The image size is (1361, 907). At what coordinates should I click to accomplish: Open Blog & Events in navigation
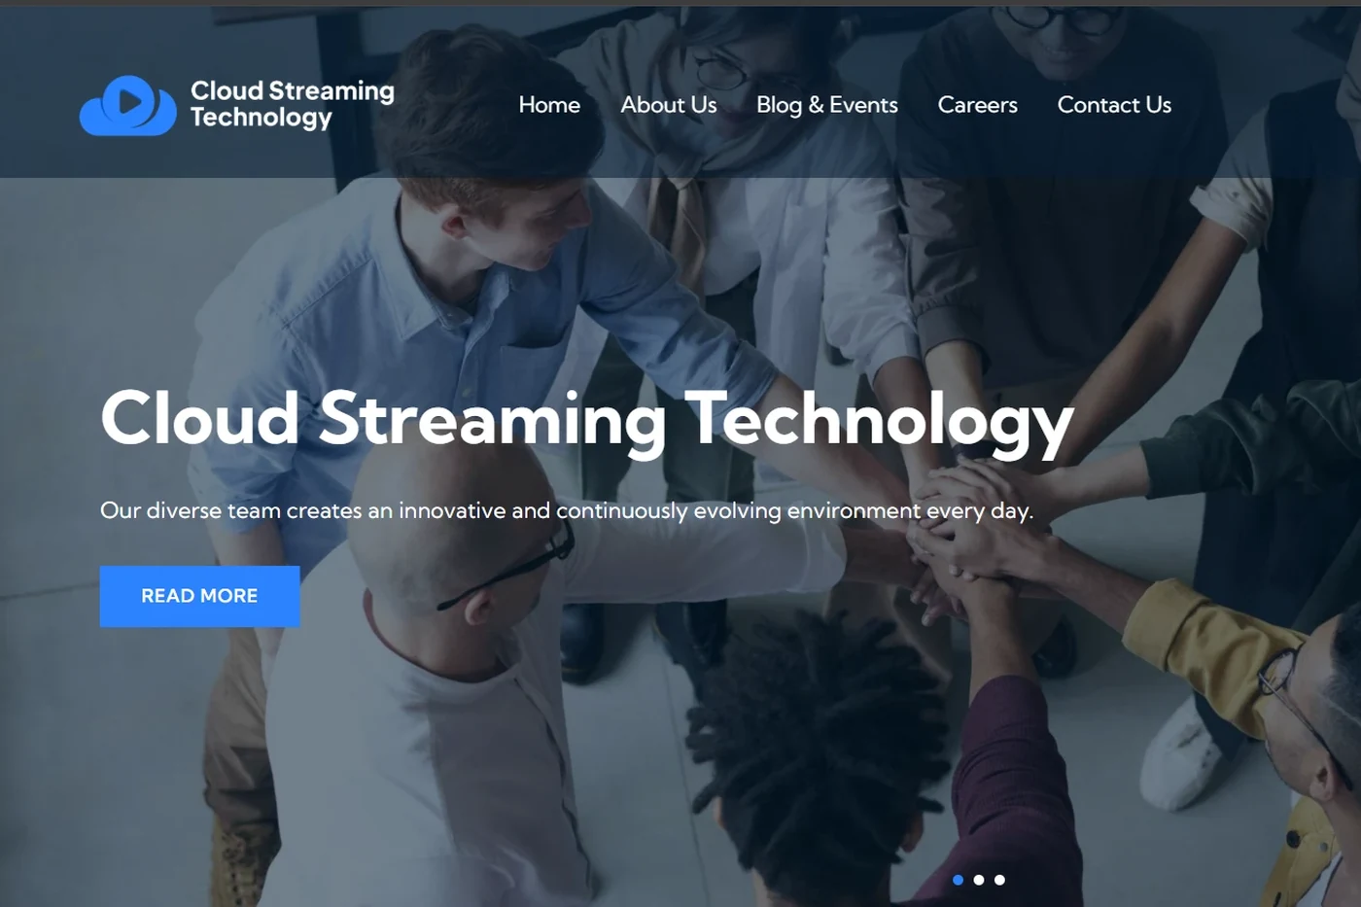[827, 105]
